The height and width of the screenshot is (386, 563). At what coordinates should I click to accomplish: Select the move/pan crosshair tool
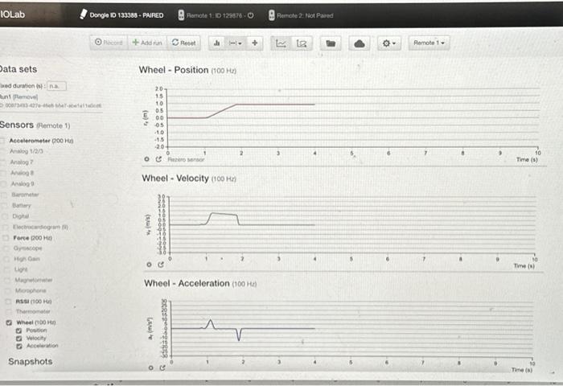pyautogui.click(x=255, y=43)
